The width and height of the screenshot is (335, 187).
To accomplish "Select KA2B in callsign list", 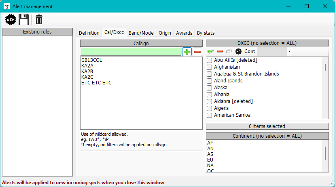I will click(87, 71).
